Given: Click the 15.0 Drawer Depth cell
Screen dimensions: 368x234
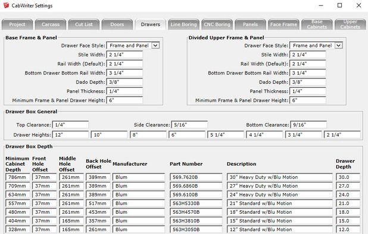Looking at the screenshot, I should point(348,221).
